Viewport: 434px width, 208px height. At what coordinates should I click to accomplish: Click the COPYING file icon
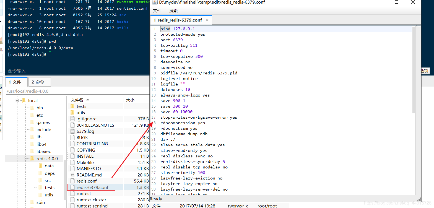click(x=72, y=150)
